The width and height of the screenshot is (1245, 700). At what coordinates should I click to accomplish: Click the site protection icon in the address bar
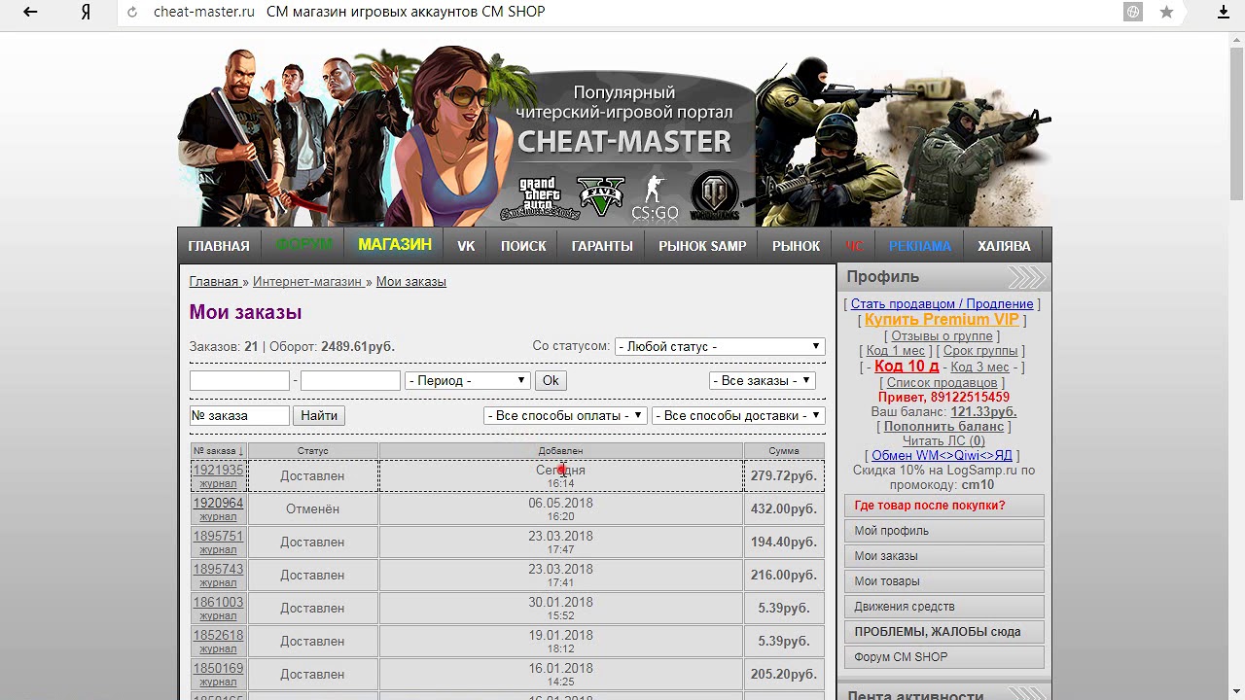[1133, 12]
